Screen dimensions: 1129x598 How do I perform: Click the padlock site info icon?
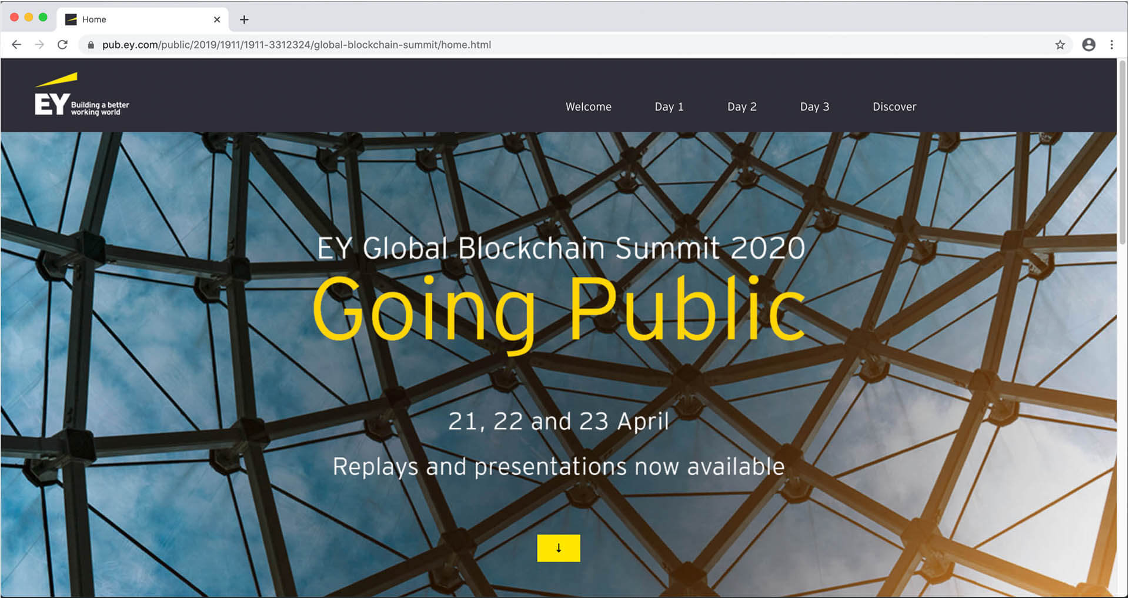pos(91,45)
